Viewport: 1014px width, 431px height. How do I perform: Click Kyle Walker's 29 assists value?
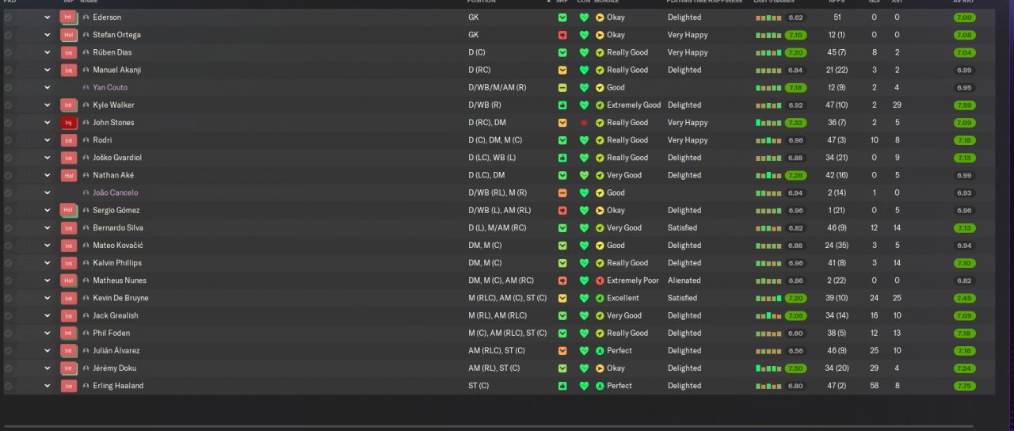897,105
